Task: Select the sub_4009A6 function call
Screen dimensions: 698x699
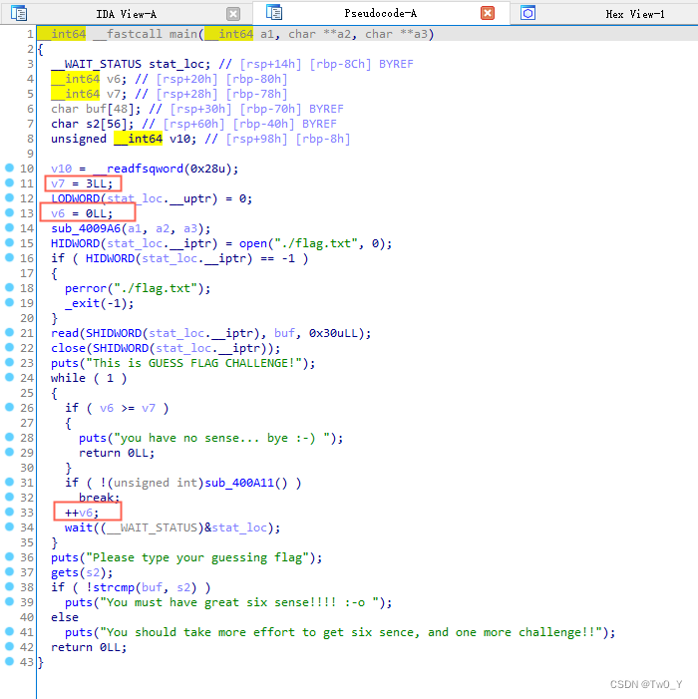Action: 86,228
